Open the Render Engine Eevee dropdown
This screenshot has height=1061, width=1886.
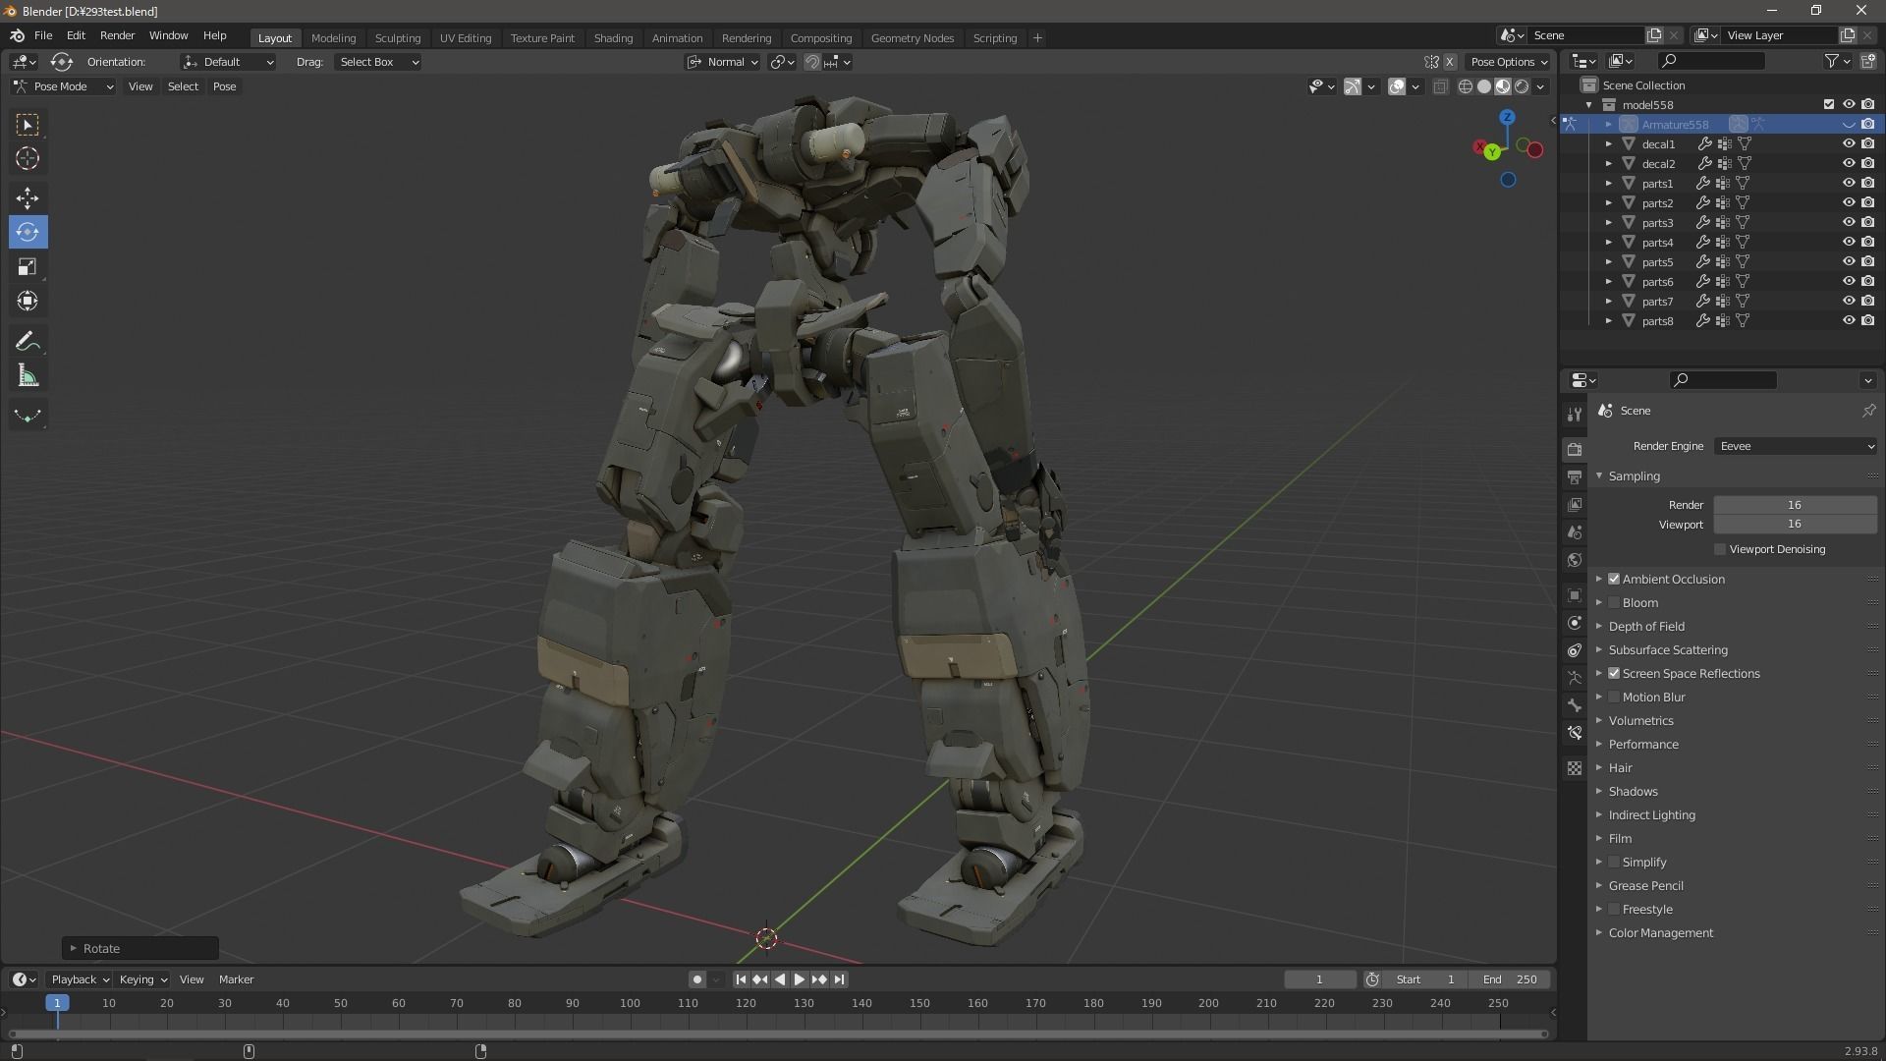(x=1796, y=446)
